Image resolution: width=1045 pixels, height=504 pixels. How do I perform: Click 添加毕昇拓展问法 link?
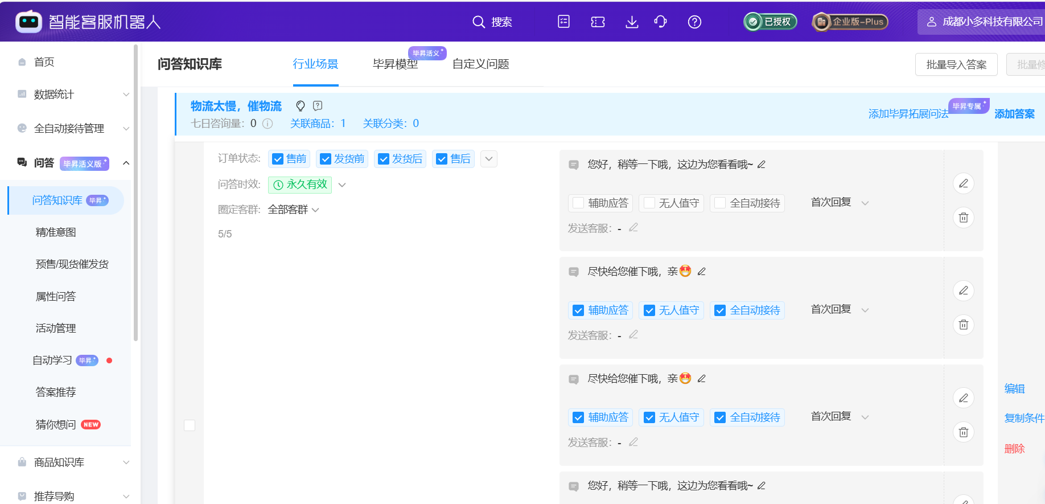tap(908, 114)
